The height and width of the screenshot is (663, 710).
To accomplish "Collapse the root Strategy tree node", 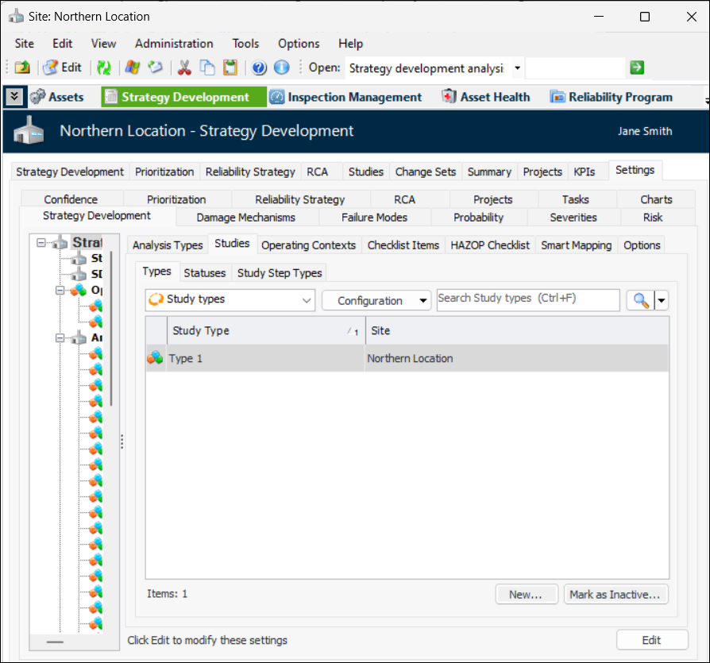I will pos(41,243).
